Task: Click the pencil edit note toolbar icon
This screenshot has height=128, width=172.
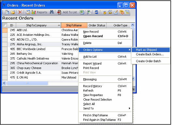Action: click(116, 12)
